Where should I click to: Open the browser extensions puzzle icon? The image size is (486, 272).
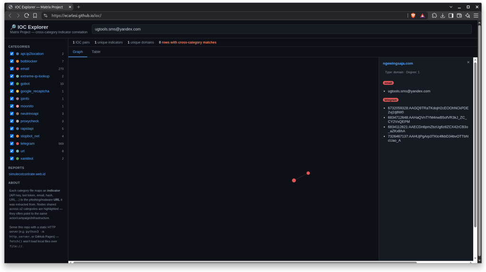434,16
